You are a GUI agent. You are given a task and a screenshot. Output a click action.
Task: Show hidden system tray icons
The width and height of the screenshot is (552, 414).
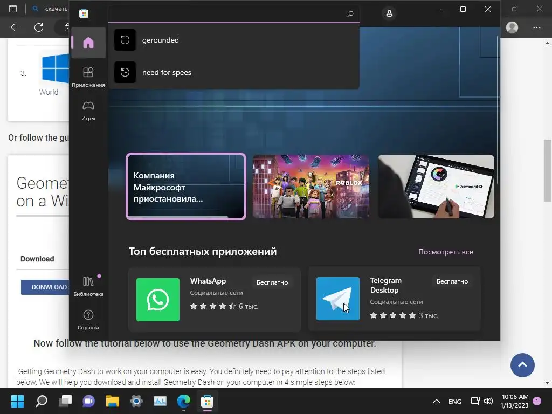pos(437,401)
